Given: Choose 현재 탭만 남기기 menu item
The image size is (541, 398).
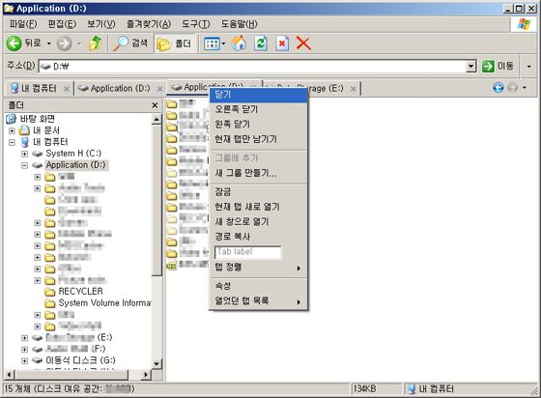Looking at the screenshot, I should (x=258, y=139).
